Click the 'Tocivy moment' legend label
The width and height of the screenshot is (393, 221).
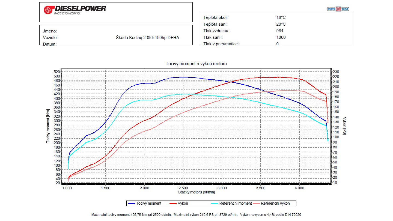click(x=149, y=203)
